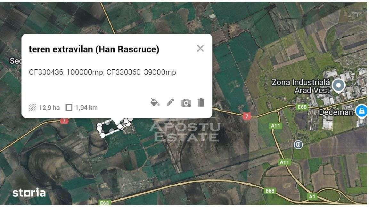Add a photo using camera icon
The height and width of the screenshot is (207, 369).
point(186,103)
